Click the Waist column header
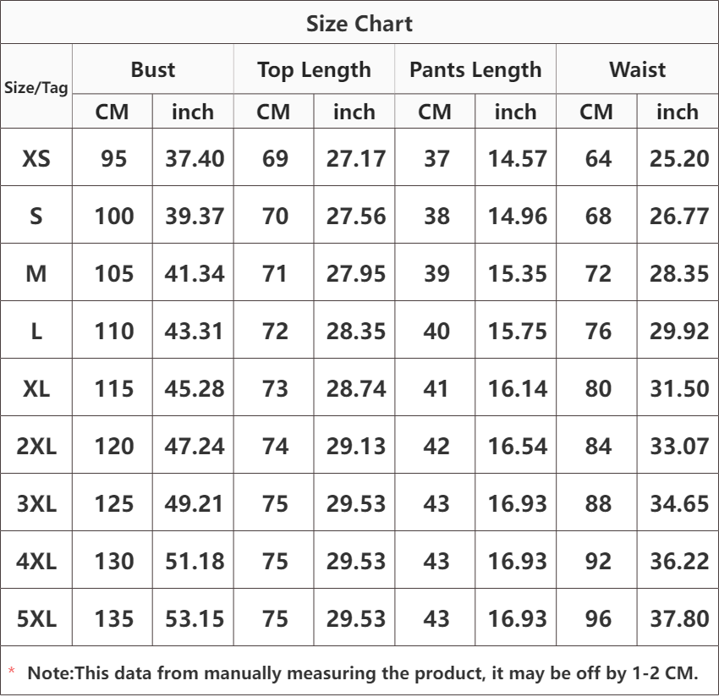Viewport: 719px width, 697px height. click(637, 70)
